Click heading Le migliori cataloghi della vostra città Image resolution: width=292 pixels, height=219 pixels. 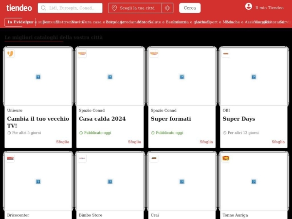[x=54, y=37]
